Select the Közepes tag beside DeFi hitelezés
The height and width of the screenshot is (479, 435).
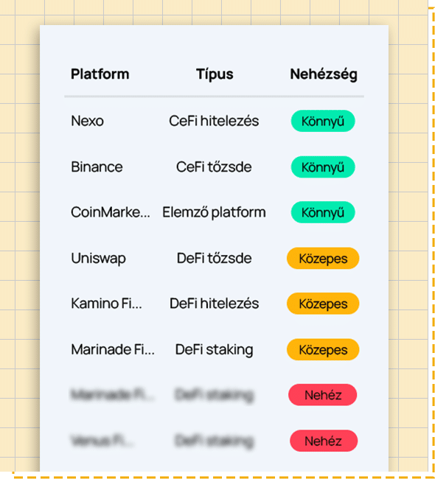(323, 304)
